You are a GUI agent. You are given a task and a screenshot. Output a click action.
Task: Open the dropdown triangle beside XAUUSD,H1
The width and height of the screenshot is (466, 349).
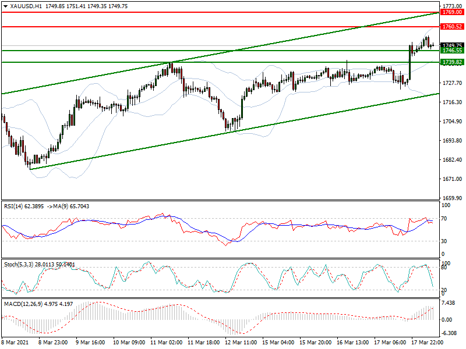pos(5,6)
